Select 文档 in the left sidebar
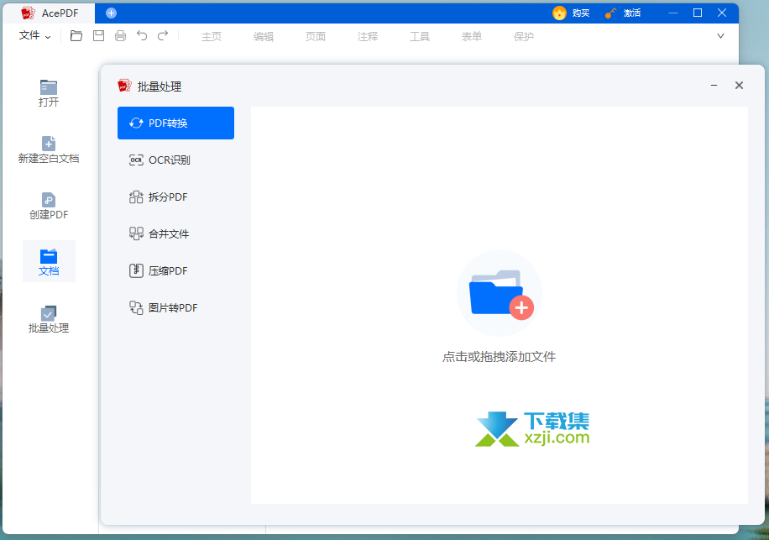Image resolution: width=769 pixels, height=540 pixels. click(49, 262)
